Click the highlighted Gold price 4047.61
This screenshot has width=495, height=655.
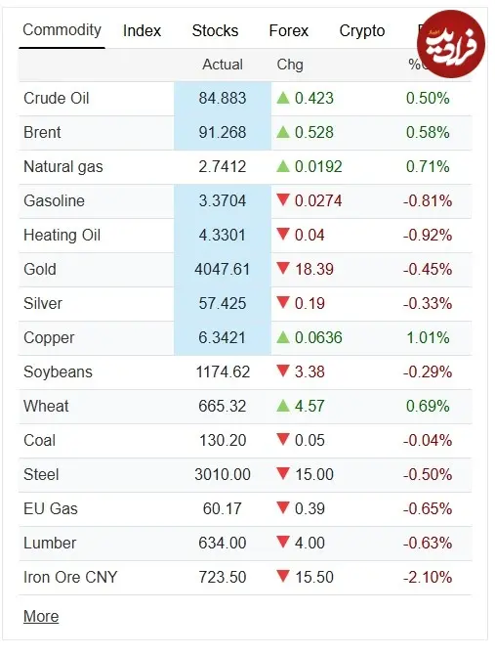click(x=223, y=270)
